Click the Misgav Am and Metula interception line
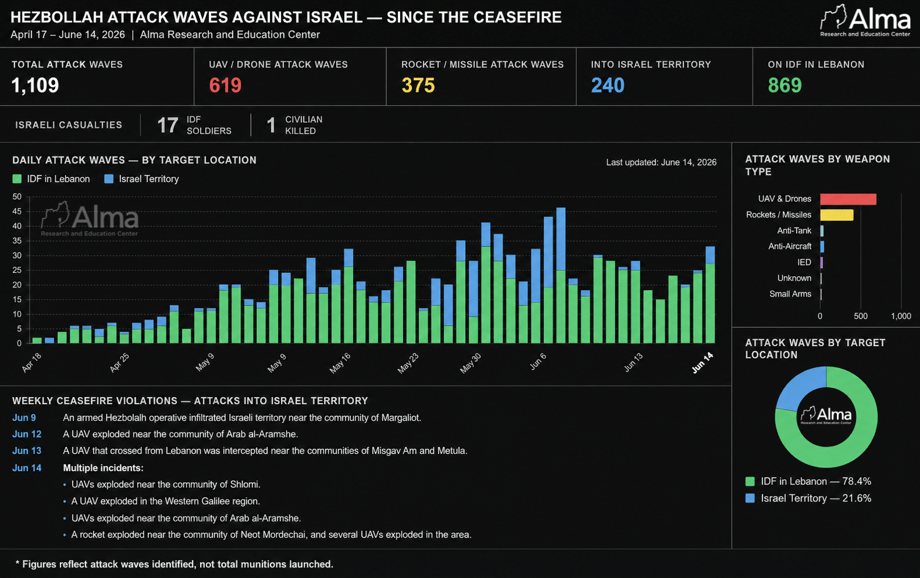Screen dimensions: 920x578 point(265,451)
